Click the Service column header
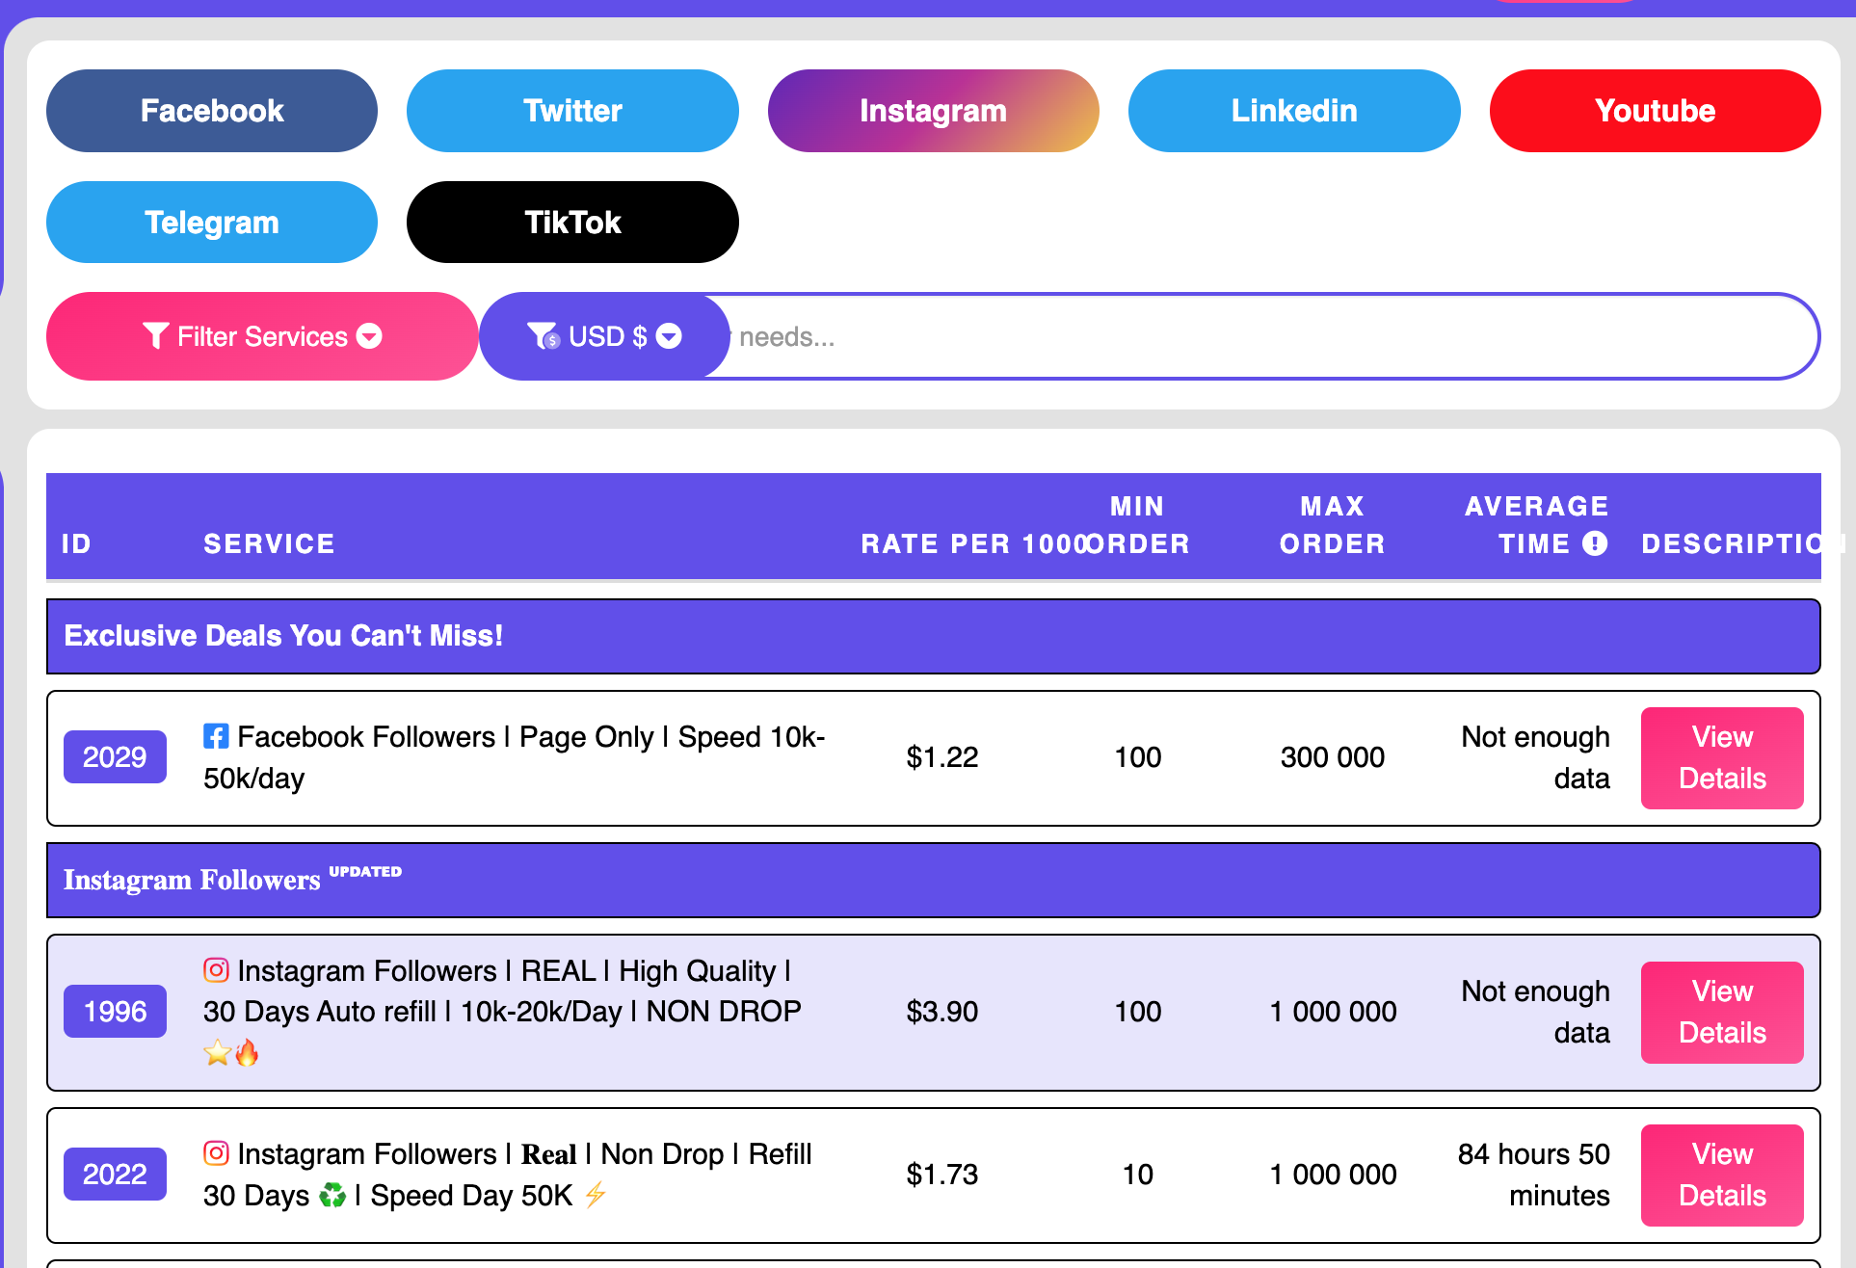 [x=269, y=543]
